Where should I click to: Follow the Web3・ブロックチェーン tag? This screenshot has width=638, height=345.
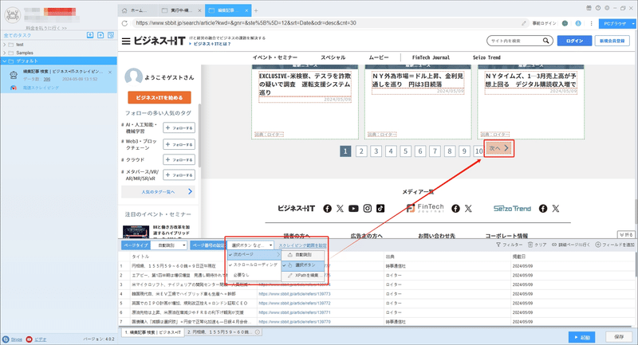coord(179,144)
